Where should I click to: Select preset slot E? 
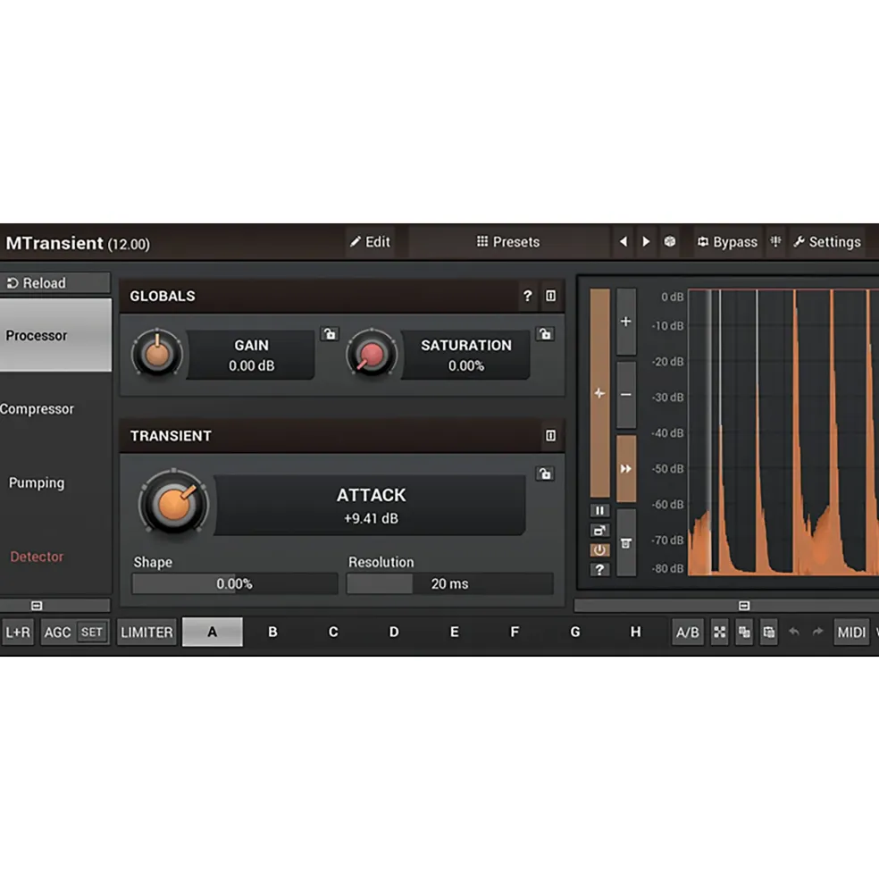click(x=455, y=633)
